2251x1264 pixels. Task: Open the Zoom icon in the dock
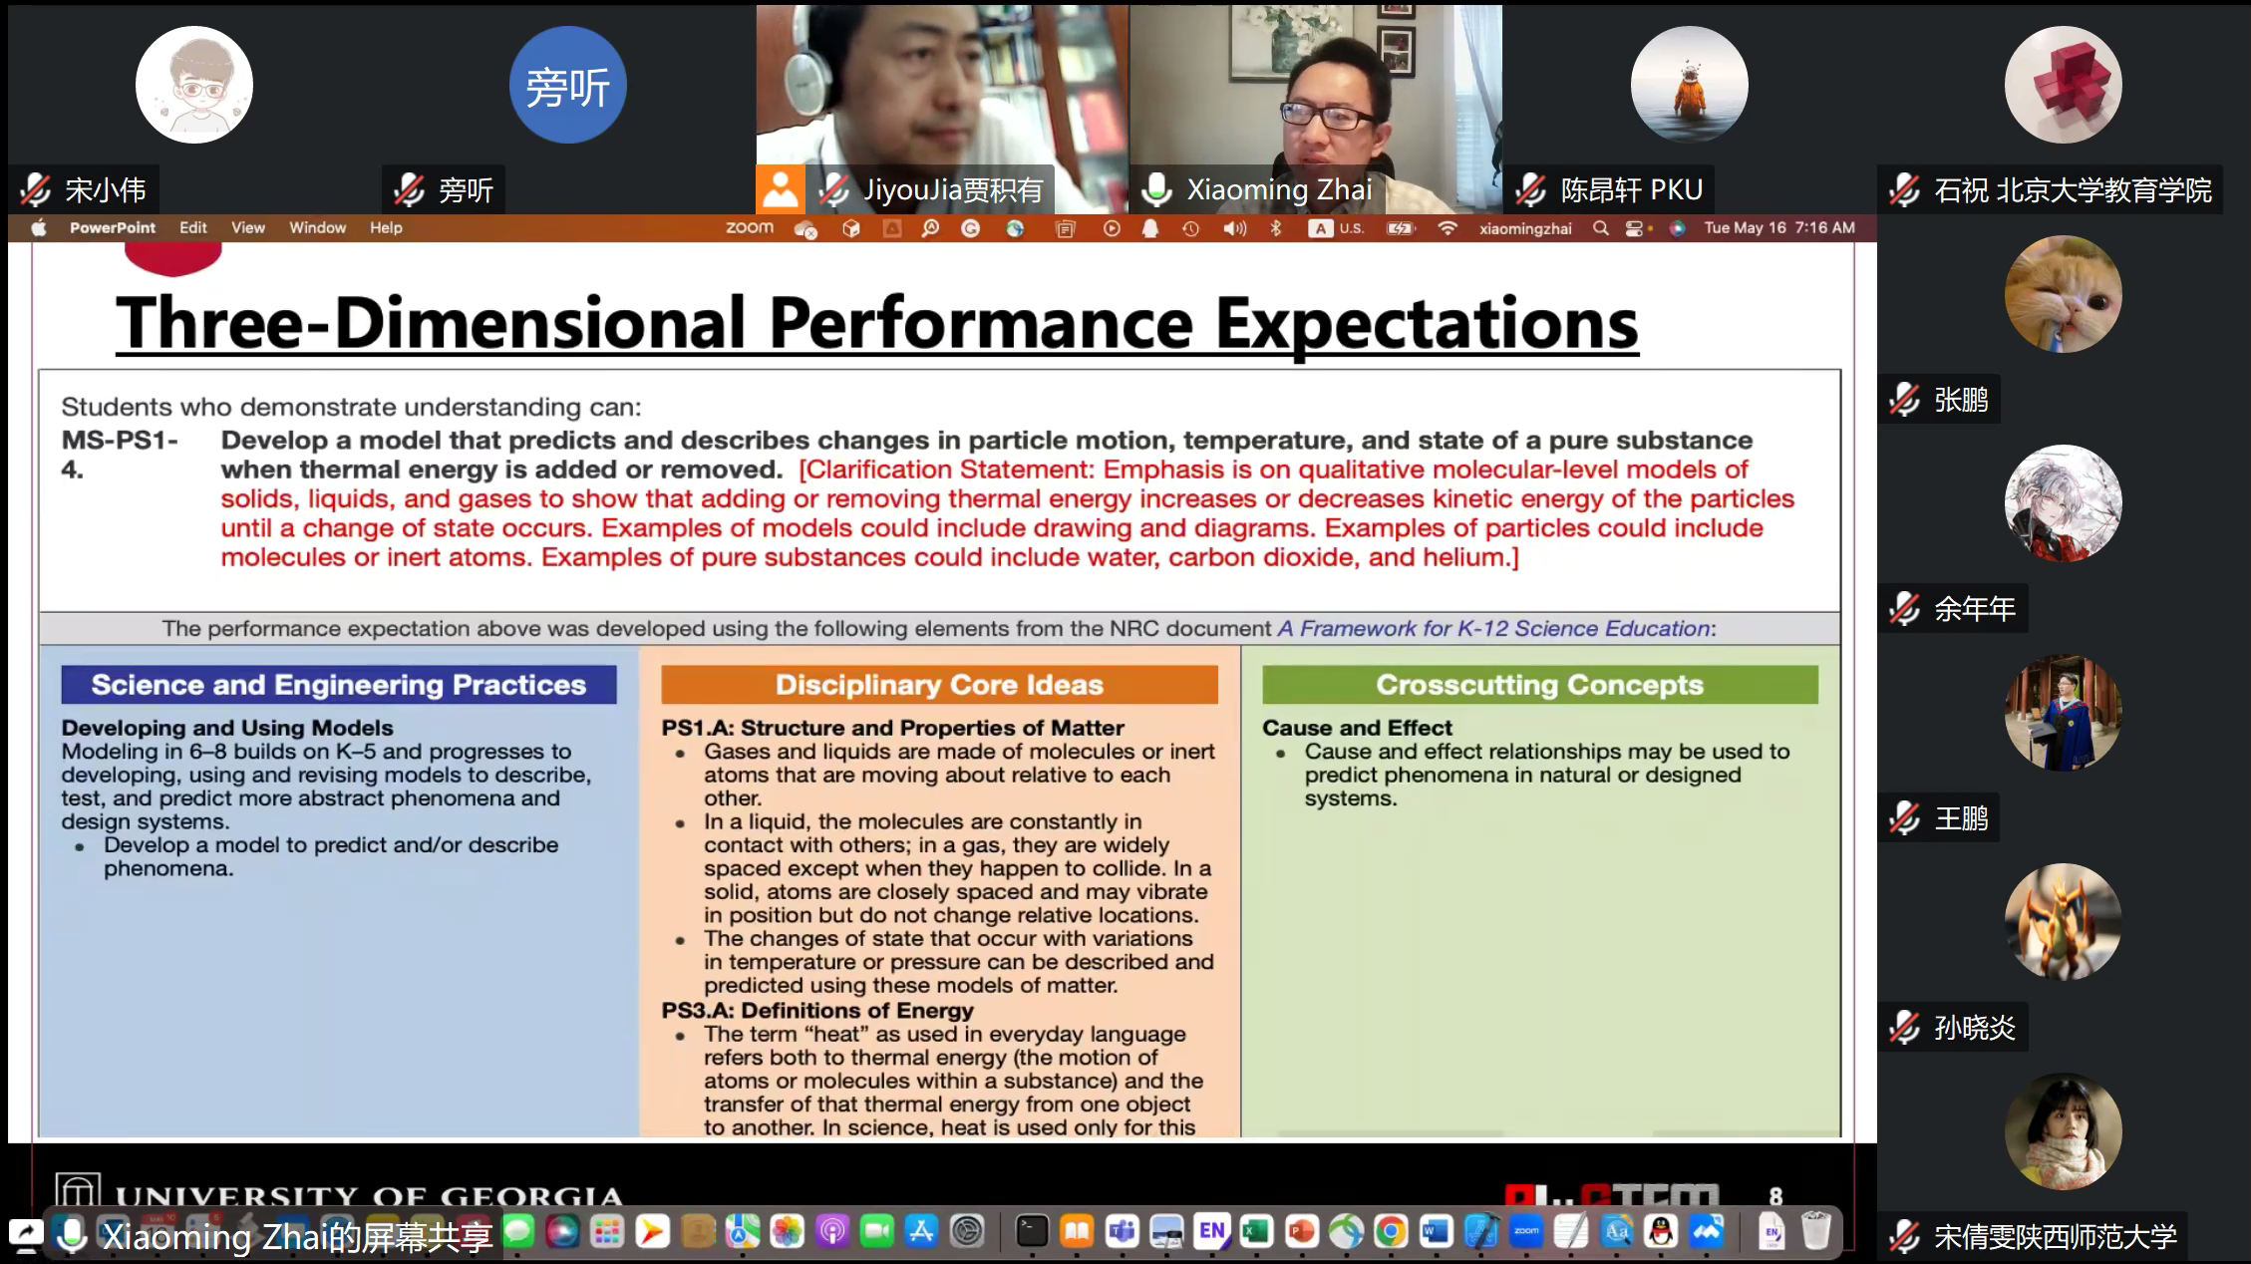[1526, 1233]
